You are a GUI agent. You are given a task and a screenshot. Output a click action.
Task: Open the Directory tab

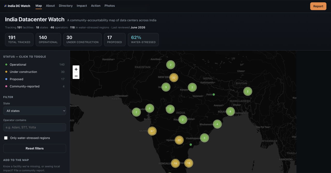click(x=66, y=6)
